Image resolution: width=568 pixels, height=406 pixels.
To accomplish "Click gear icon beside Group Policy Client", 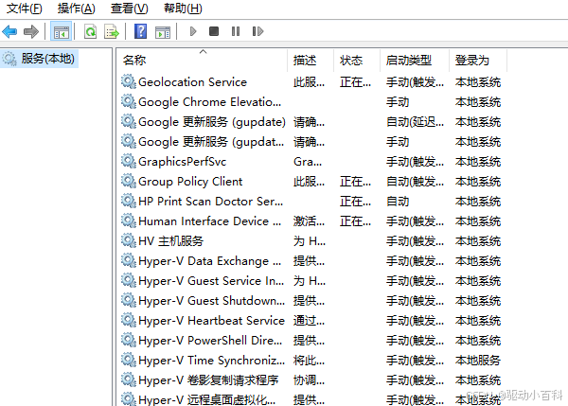I will coord(128,181).
